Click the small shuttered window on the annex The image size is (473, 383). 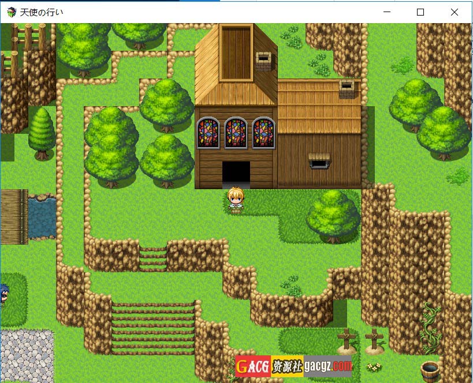[x=319, y=161]
